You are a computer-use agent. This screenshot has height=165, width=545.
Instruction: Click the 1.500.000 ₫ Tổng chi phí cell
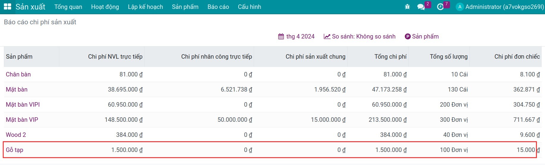point(391,150)
